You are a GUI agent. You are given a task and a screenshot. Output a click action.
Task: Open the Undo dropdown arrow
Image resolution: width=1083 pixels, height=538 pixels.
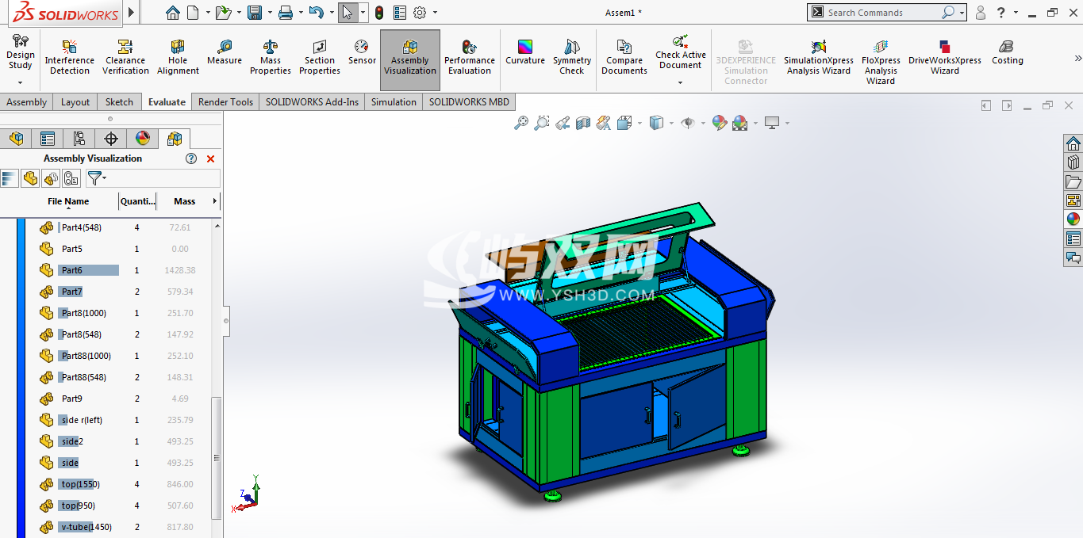coord(331,13)
